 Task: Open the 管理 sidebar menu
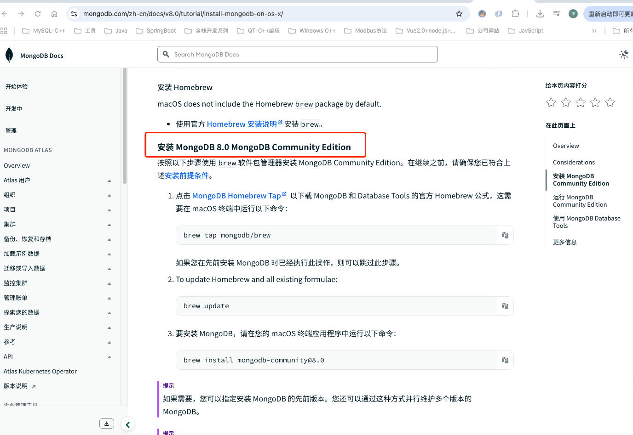click(11, 130)
